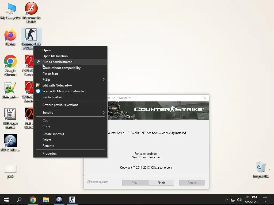Choose Copy from the context menu
Screen dimensions: 274x205
pos(70,126)
